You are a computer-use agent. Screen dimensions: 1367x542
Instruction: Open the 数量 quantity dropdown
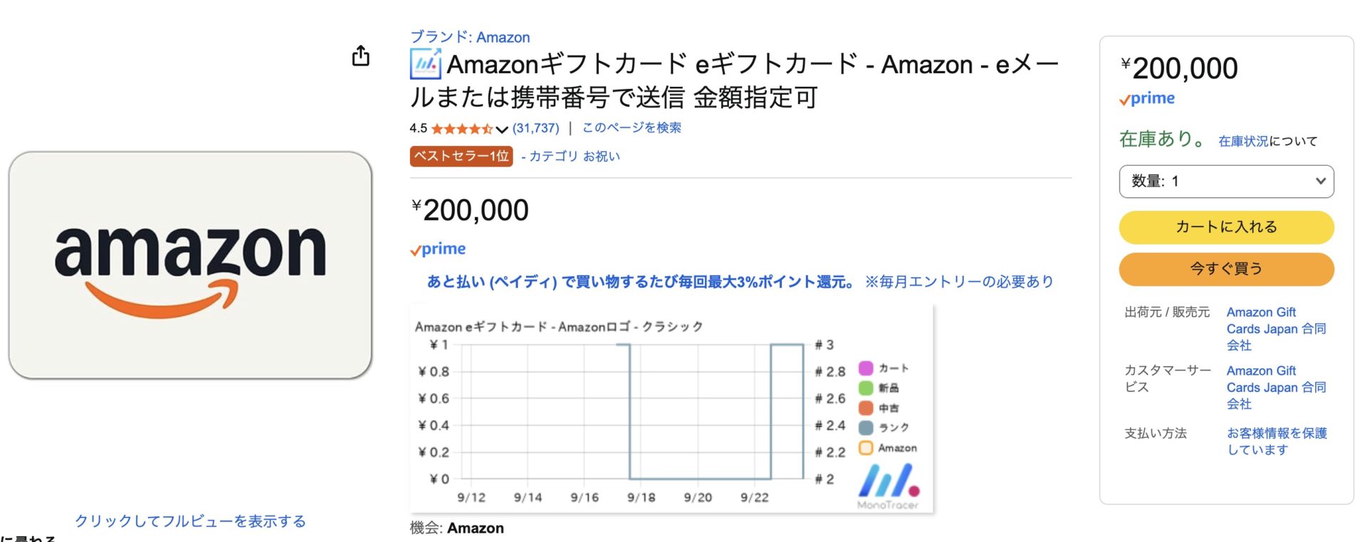1226,182
